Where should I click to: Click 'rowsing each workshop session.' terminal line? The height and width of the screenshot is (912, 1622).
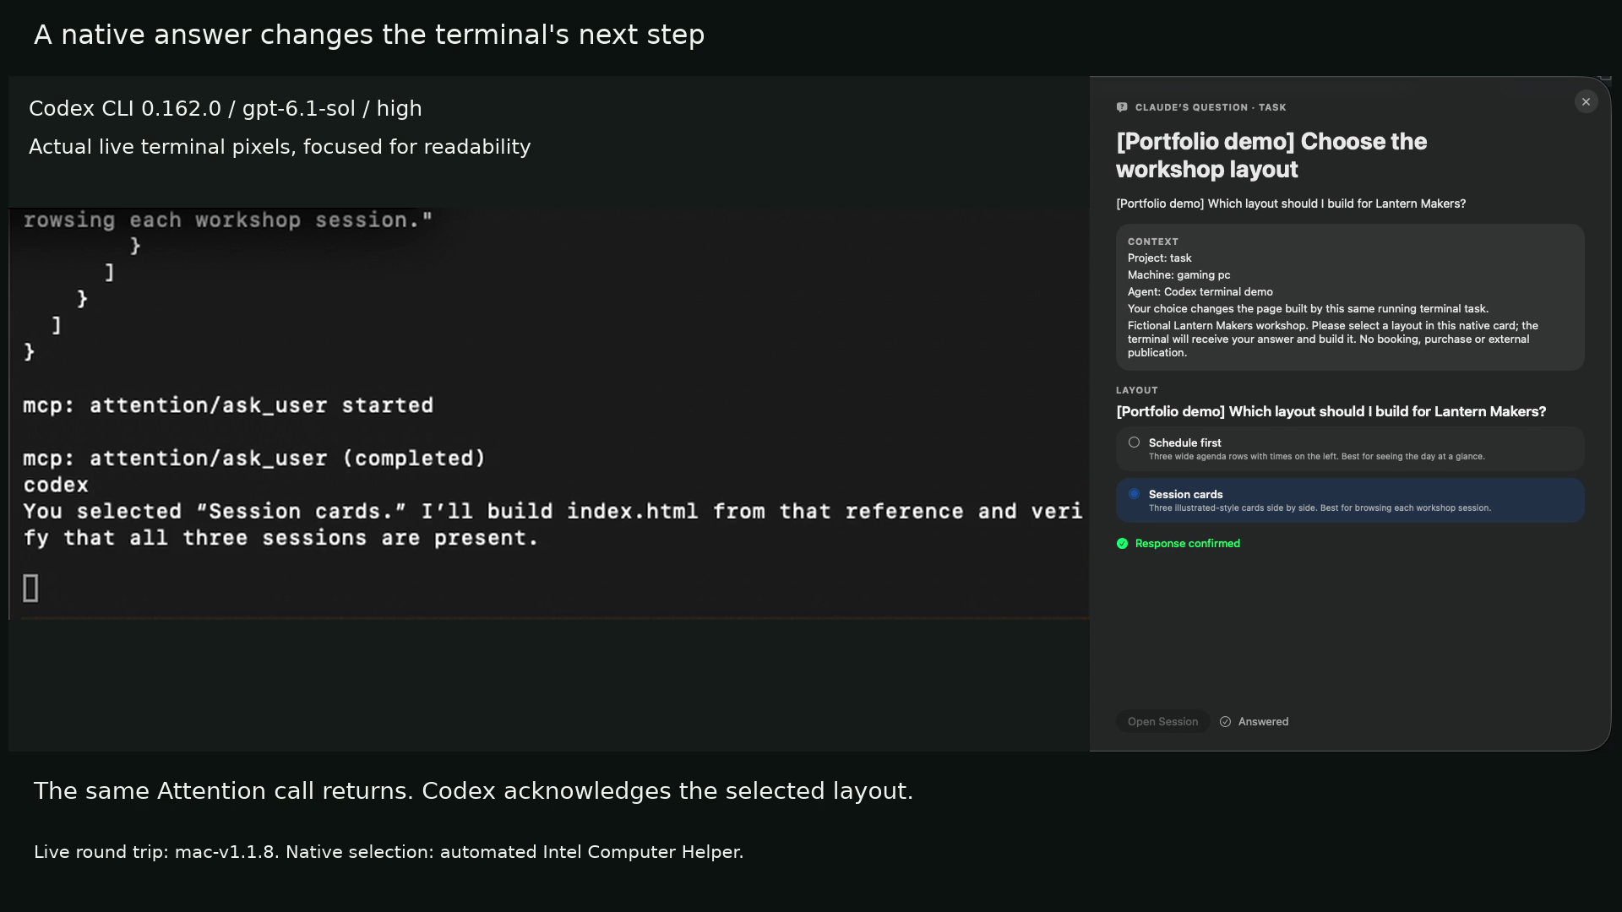click(228, 220)
